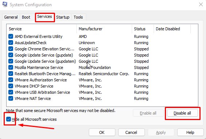Sort by the Service column header
The height and width of the screenshot is (139, 206).
tap(41, 29)
